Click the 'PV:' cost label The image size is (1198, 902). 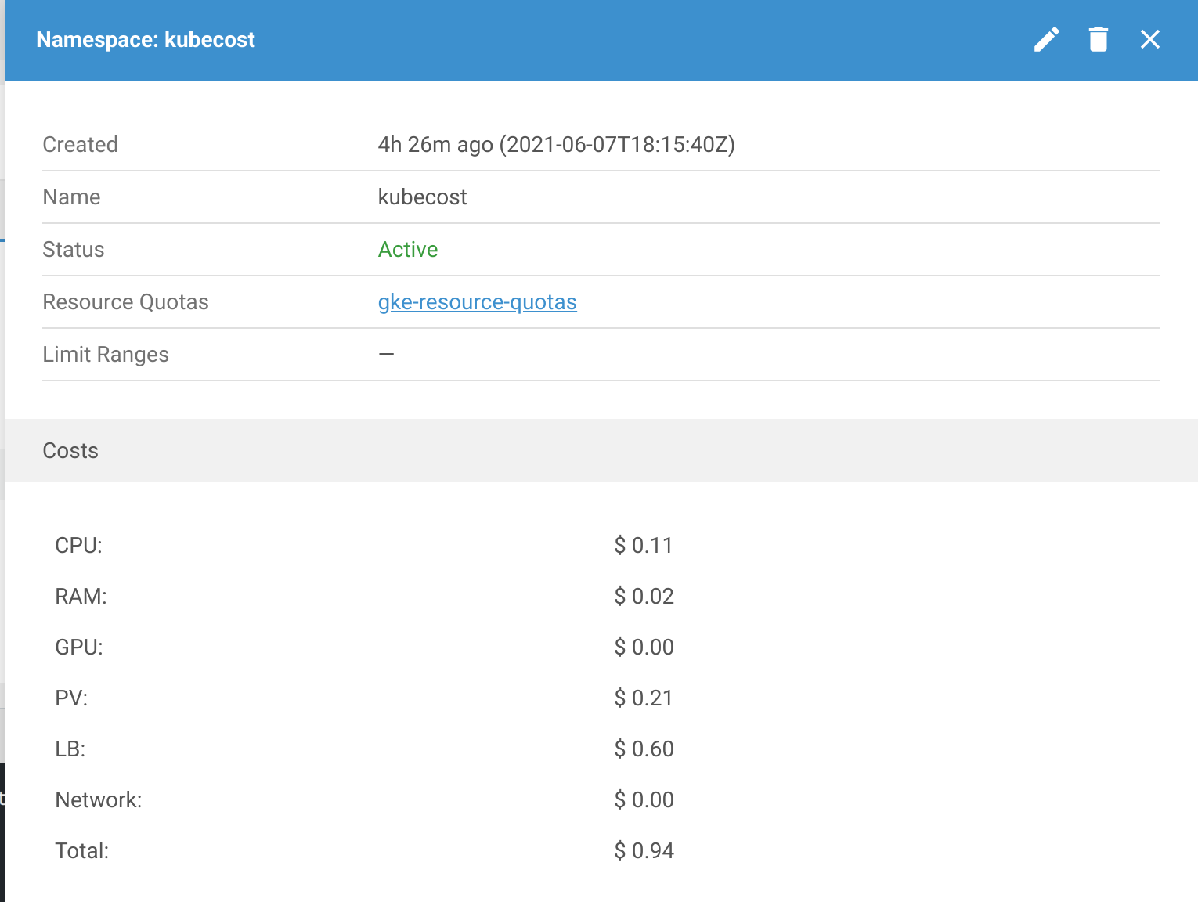click(71, 698)
